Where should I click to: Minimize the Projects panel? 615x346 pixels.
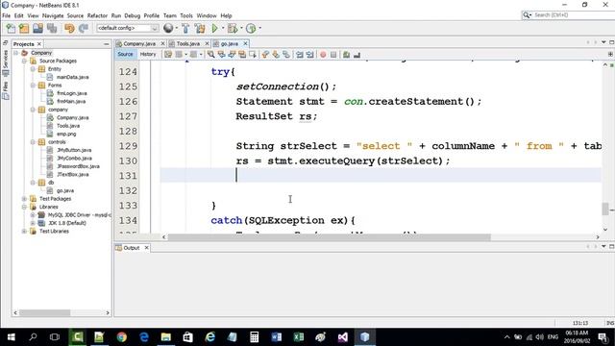[107, 44]
